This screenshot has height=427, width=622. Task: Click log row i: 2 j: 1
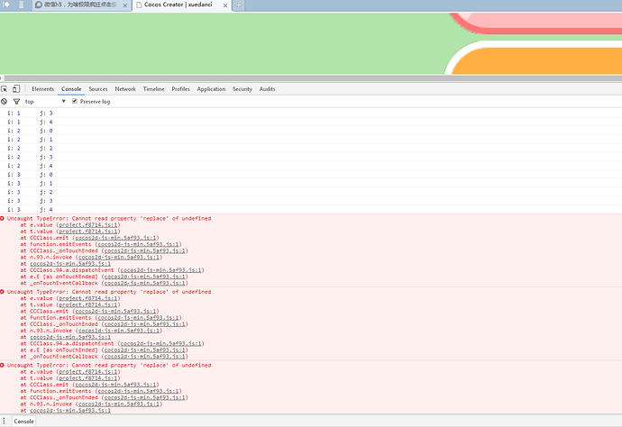pyautogui.click(x=311, y=139)
